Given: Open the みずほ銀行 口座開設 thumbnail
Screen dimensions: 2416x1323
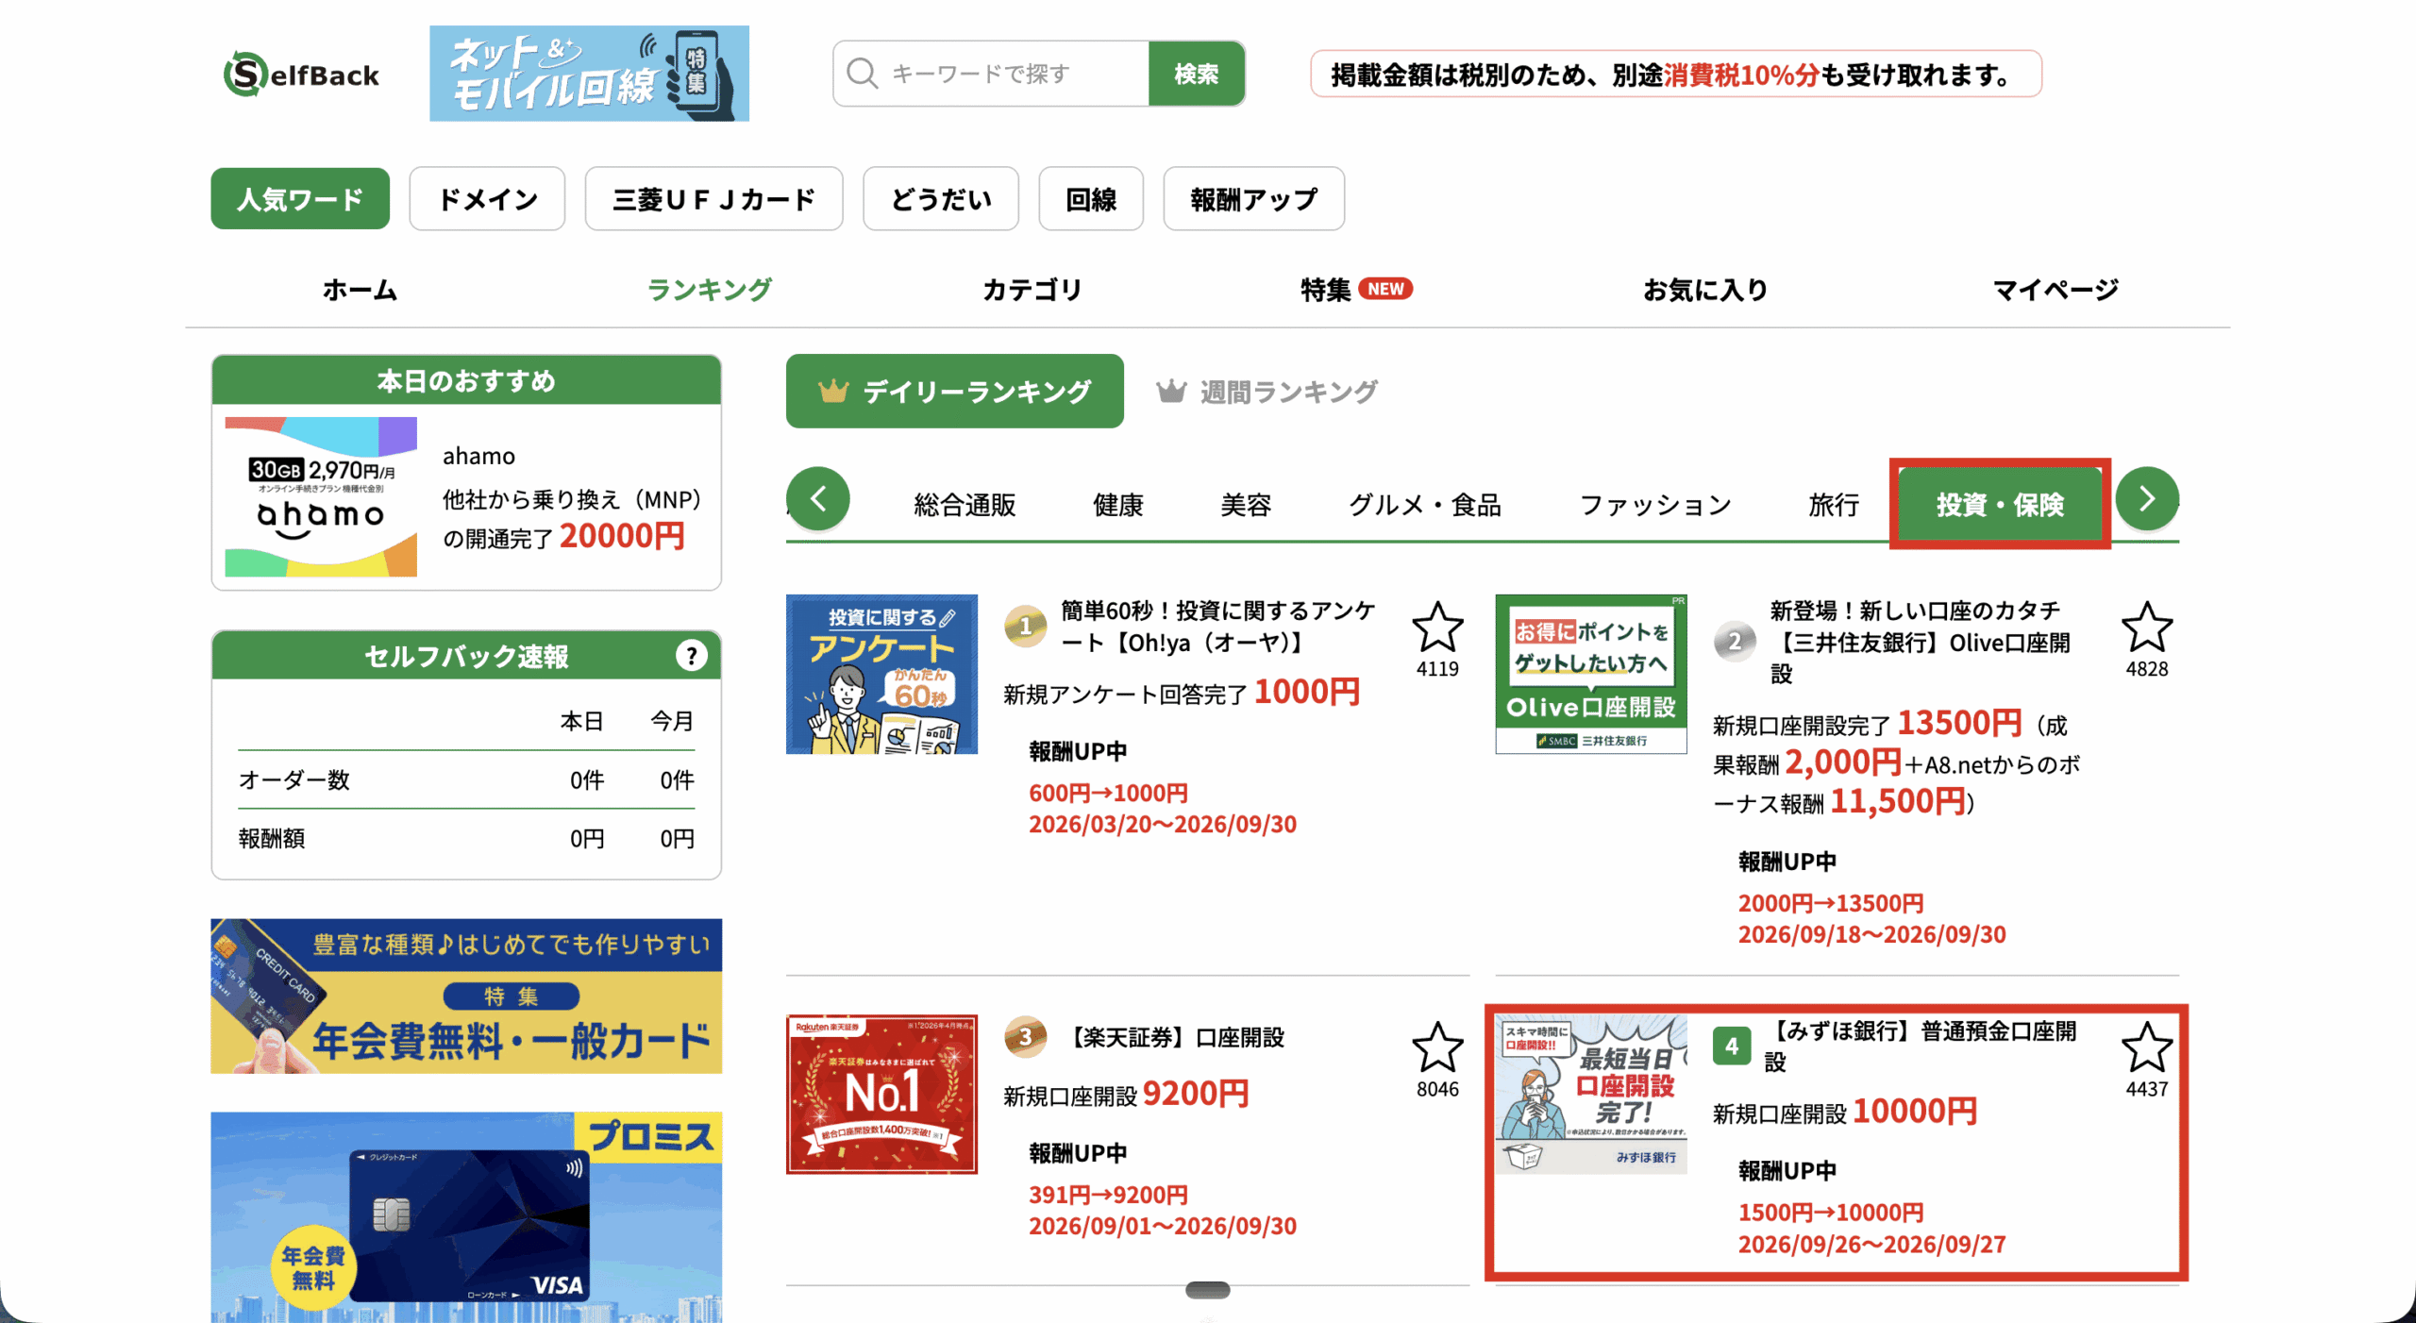Looking at the screenshot, I should click(1591, 1095).
